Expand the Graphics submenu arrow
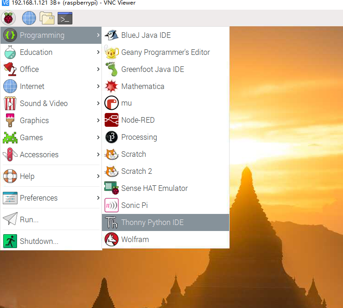343x308 pixels. click(98, 120)
